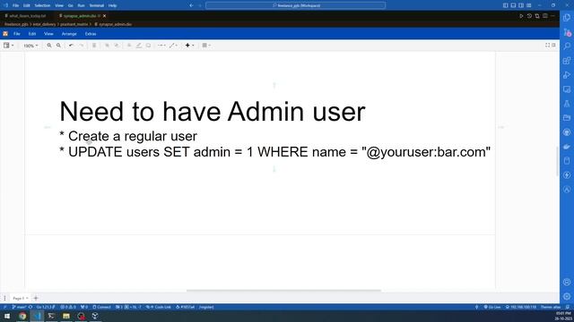574x322 pixels.
Task: Open Remote Explorer in activity bar
Action: tap(567, 89)
